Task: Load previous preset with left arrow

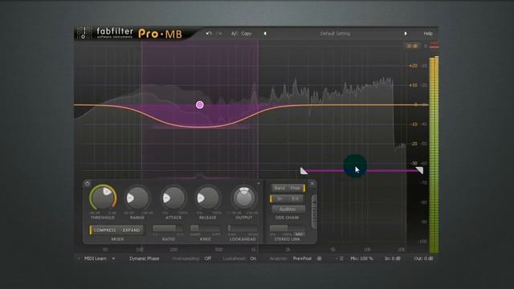Action: (265, 34)
